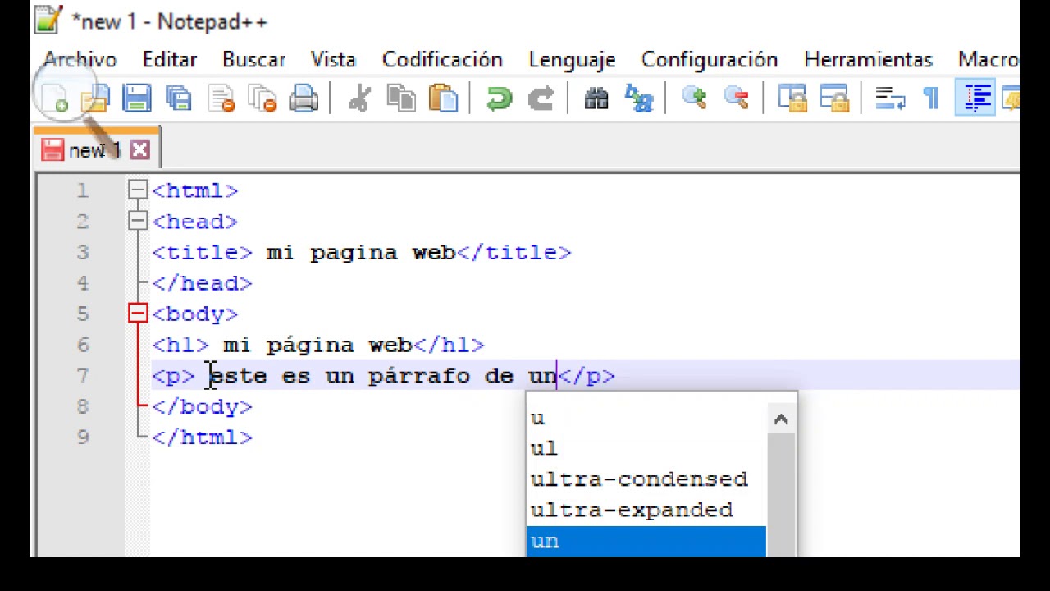This screenshot has width=1050, height=591.
Task: Click the autocomplete list scrollbar thumb
Action: [781, 495]
